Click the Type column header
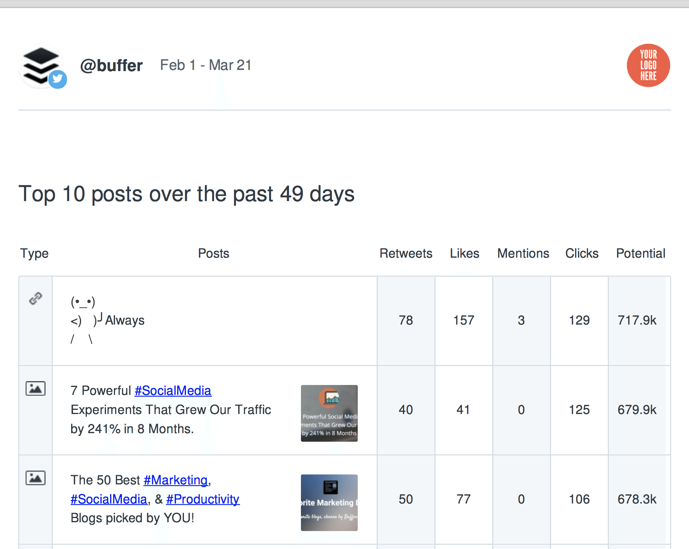This screenshot has width=689, height=549. coord(34,253)
